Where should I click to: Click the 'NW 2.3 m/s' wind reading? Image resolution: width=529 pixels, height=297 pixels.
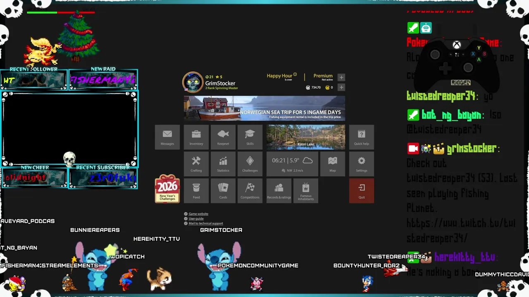[295, 170]
